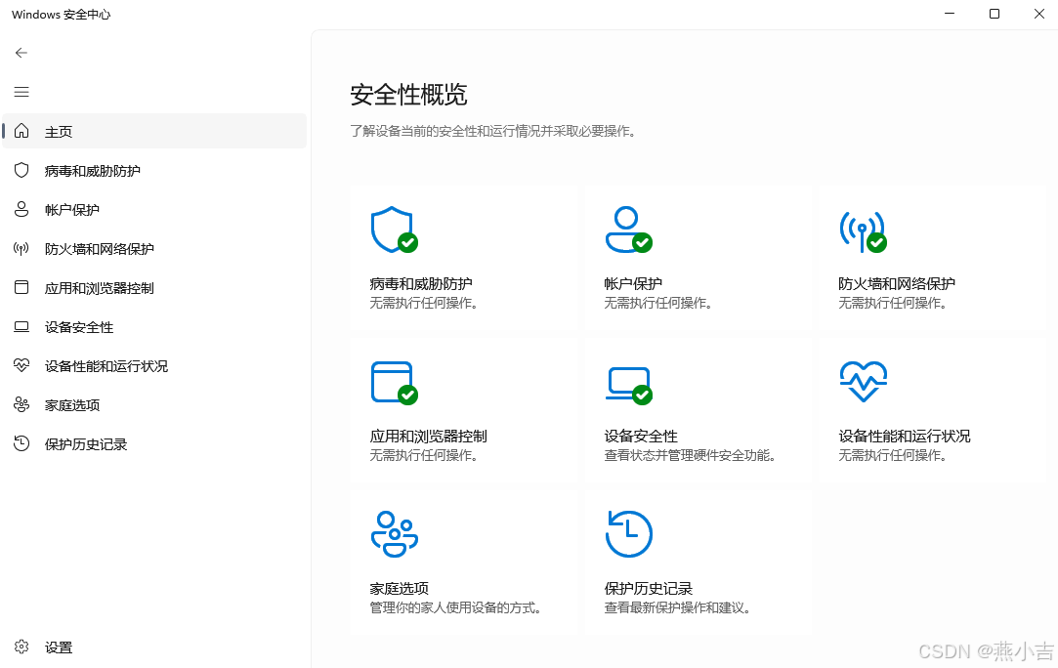Click the window icon beside 应用和浏览器控制 in sidebar
The width and height of the screenshot is (1058, 668).
(x=21, y=287)
